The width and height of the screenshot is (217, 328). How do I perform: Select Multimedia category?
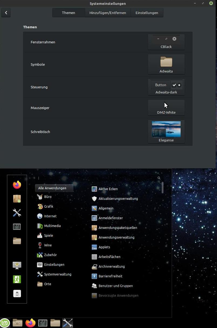tap(49, 226)
